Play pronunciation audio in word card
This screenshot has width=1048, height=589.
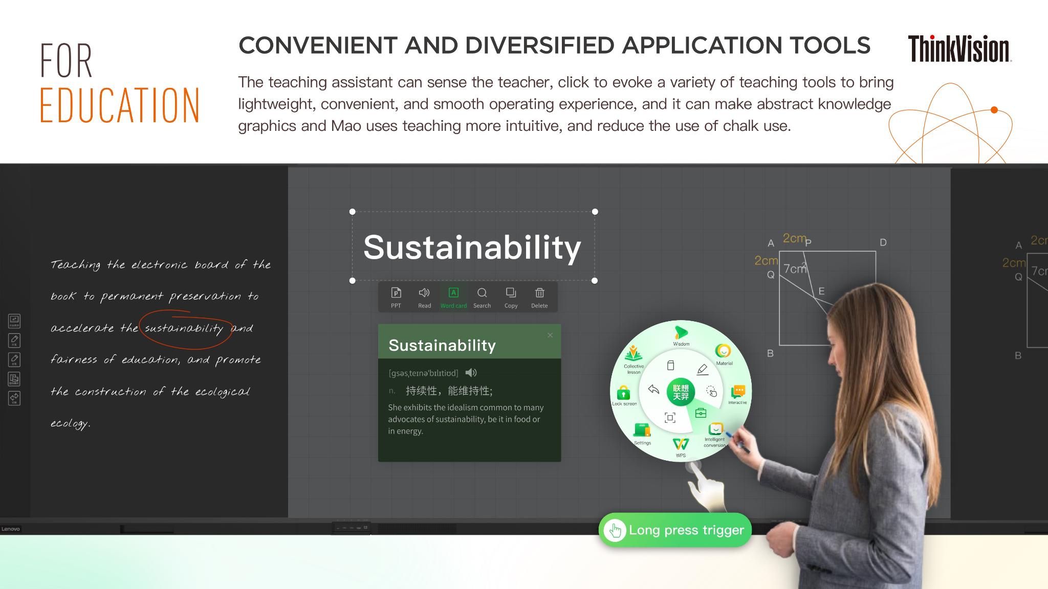[x=471, y=373]
